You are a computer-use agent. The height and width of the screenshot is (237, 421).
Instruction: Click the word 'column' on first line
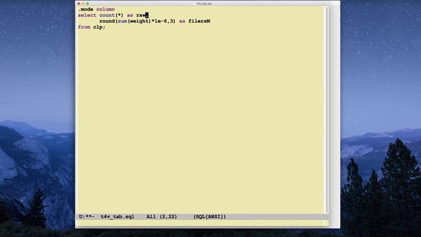pyautogui.click(x=105, y=9)
